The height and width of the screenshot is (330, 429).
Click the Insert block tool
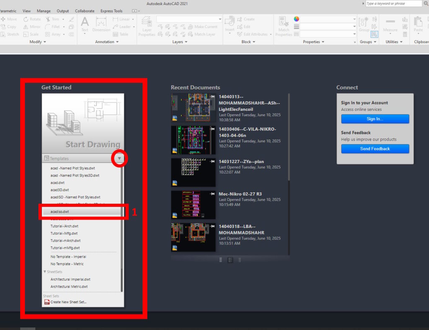tap(230, 24)
